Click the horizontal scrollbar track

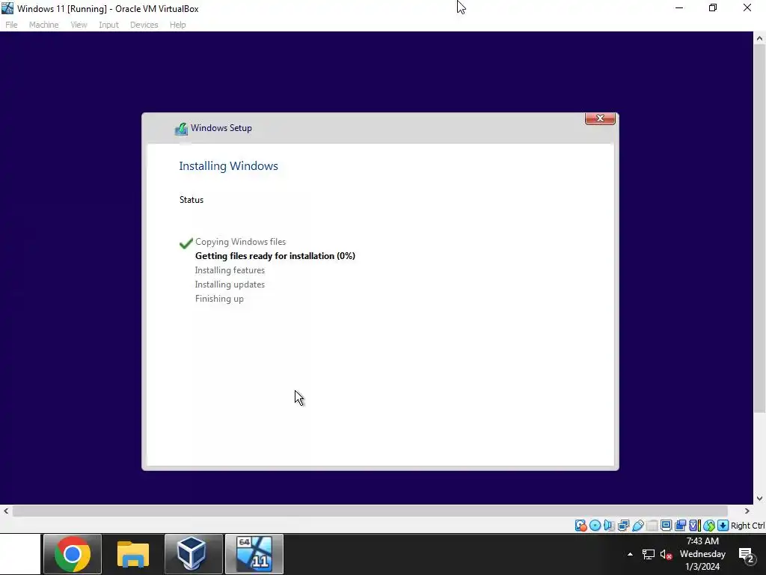pos(370,511)
